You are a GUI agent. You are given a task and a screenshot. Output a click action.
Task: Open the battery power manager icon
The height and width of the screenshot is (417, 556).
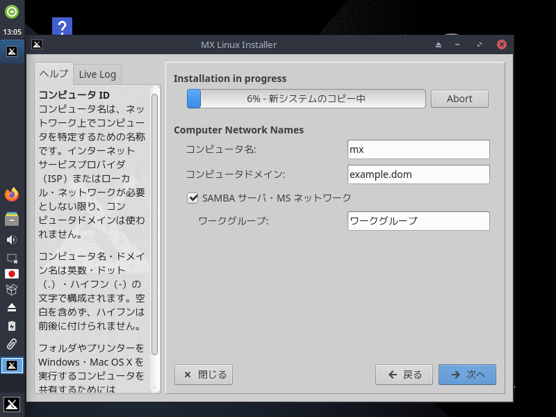pos(12,326)
